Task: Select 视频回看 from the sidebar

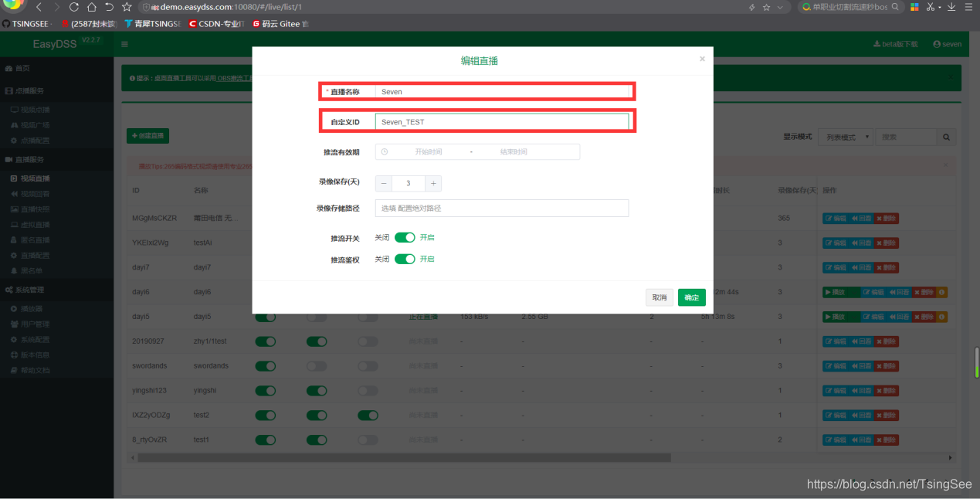Action: 35,194
